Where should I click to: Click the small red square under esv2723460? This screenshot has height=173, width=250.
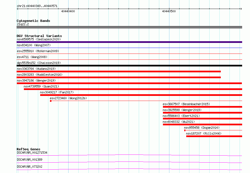51,101
